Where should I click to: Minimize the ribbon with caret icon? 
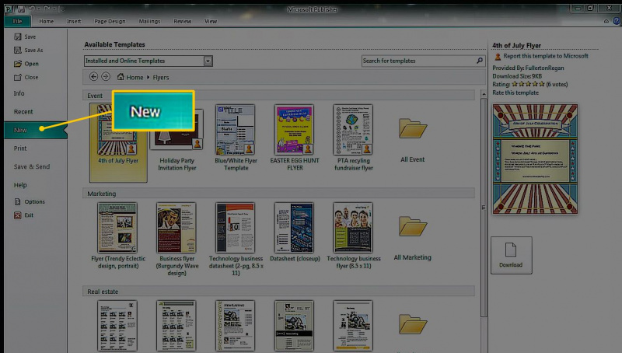pos(606,21)
